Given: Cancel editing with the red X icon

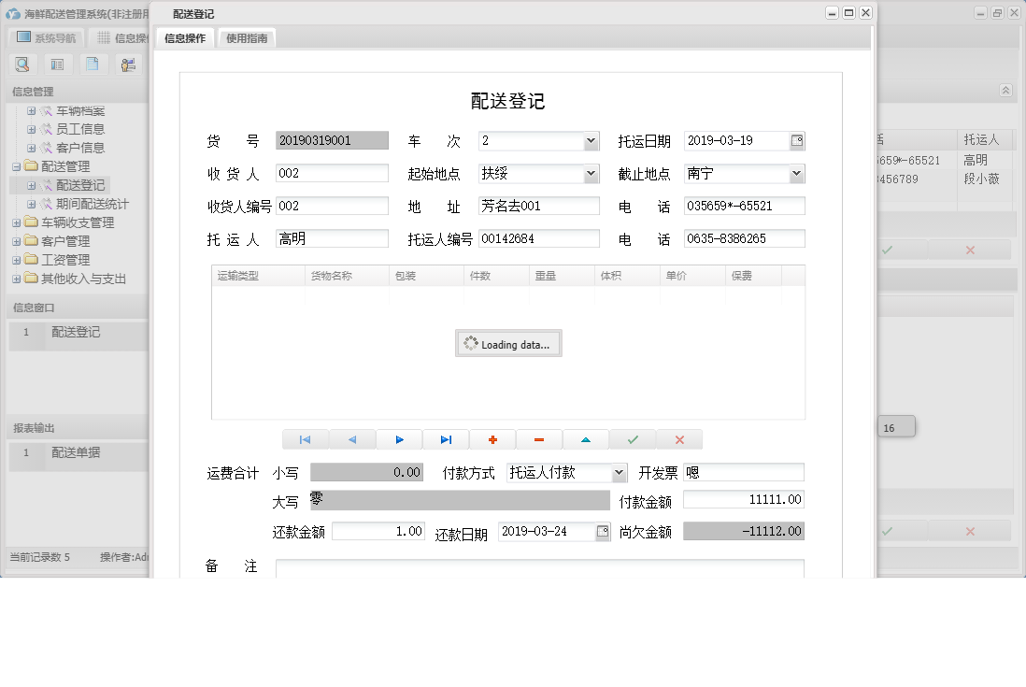Looking at the screenshot, I should click(679, 439).
